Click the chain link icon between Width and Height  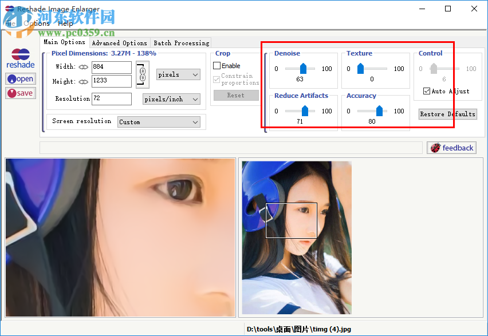click(x=142, y=74)
